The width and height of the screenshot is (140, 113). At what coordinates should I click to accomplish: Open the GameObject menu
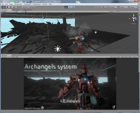pos(18,4)
